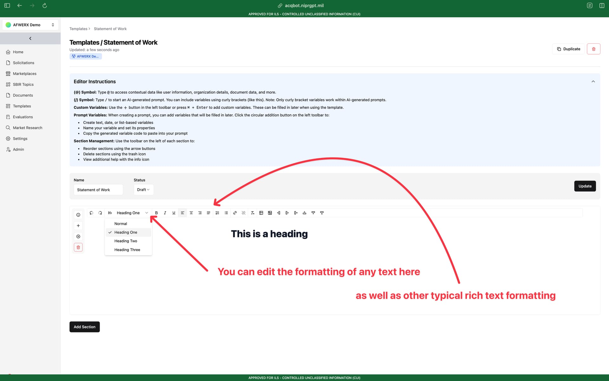Toggle the browser sidebar panel icon
This screenshot has width=609, height=381.
pos(7,5)
